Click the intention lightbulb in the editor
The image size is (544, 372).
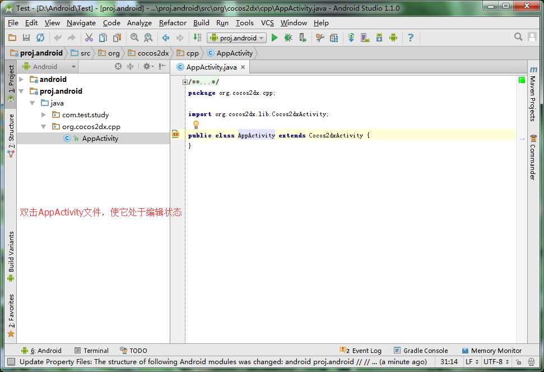196,125
